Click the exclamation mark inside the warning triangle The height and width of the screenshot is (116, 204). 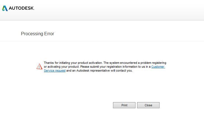39,67
